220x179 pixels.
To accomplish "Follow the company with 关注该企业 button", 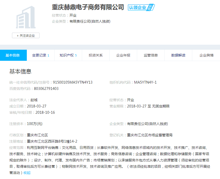I will click(26, 35).
